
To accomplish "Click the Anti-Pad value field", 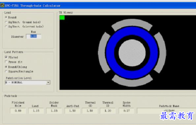I will (72, 111).
